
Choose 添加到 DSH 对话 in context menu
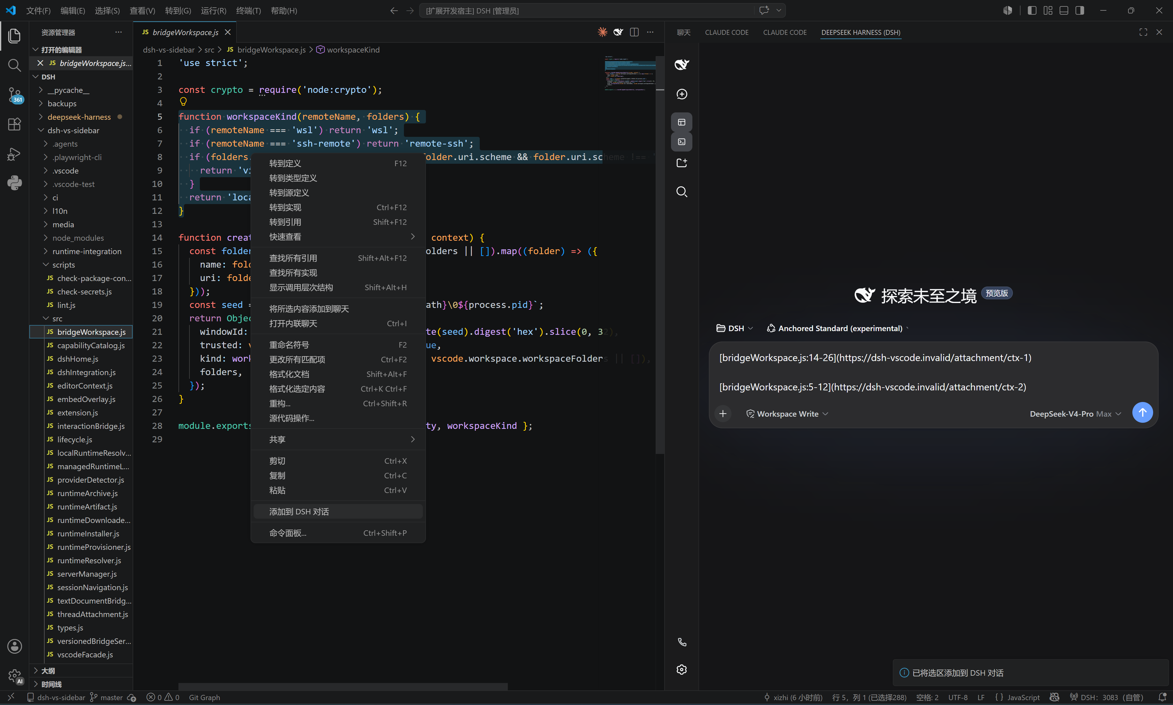pos(338,512)
